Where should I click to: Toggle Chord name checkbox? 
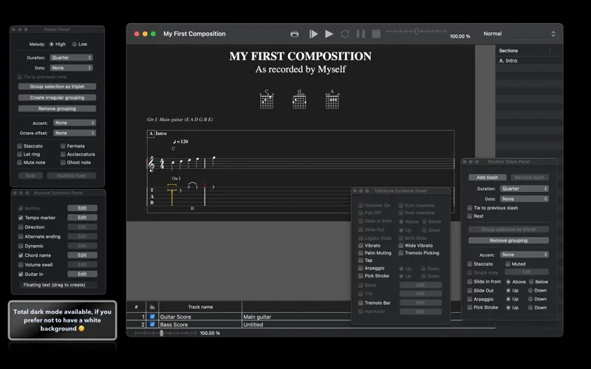(21, 255)
